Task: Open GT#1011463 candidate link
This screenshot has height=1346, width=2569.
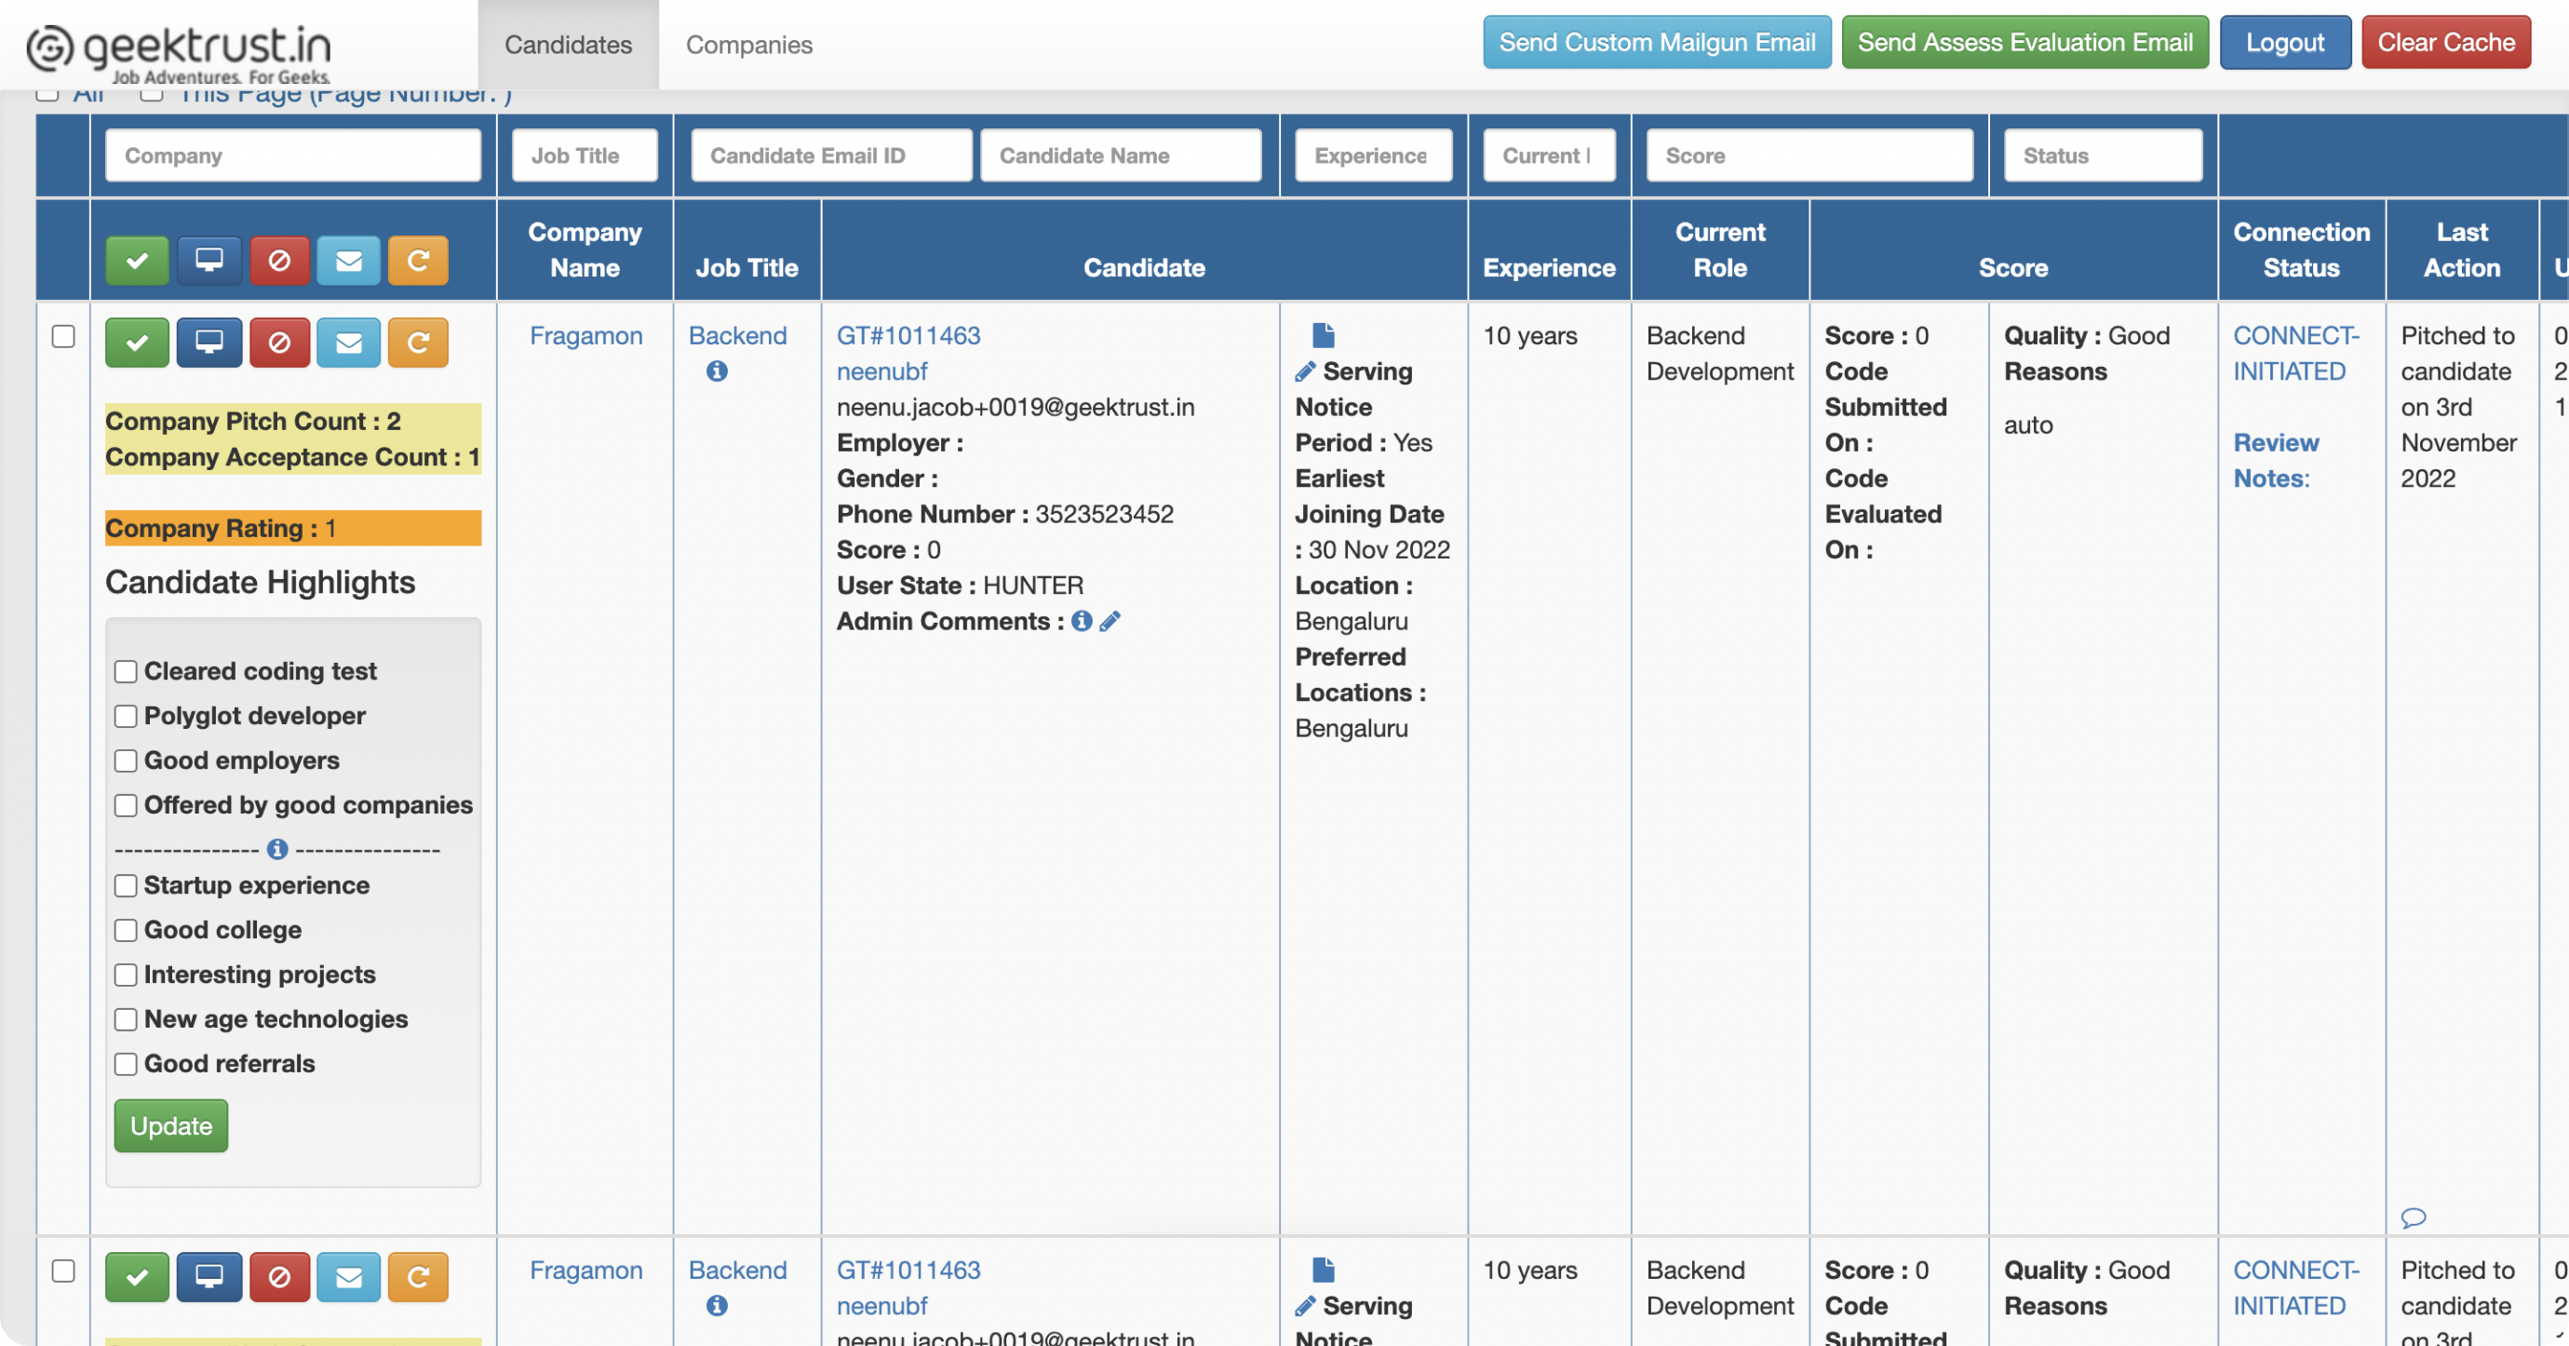Action: [x=908, y=336]
